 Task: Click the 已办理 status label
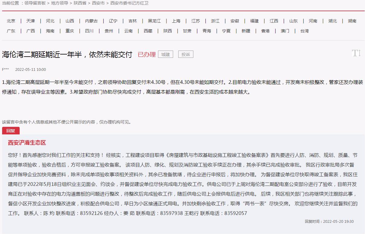click(x=147, y=54)
